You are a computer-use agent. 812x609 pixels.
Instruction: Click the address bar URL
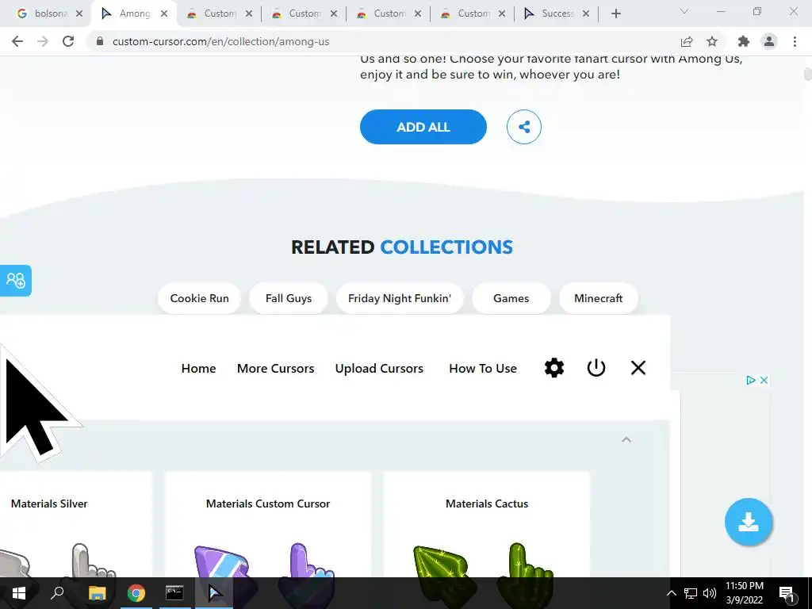click(x=220, y=41)
